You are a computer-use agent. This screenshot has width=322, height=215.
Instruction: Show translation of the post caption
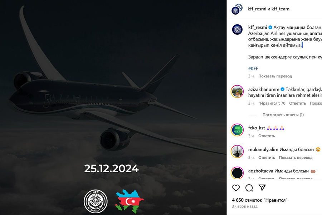point(275,76)
